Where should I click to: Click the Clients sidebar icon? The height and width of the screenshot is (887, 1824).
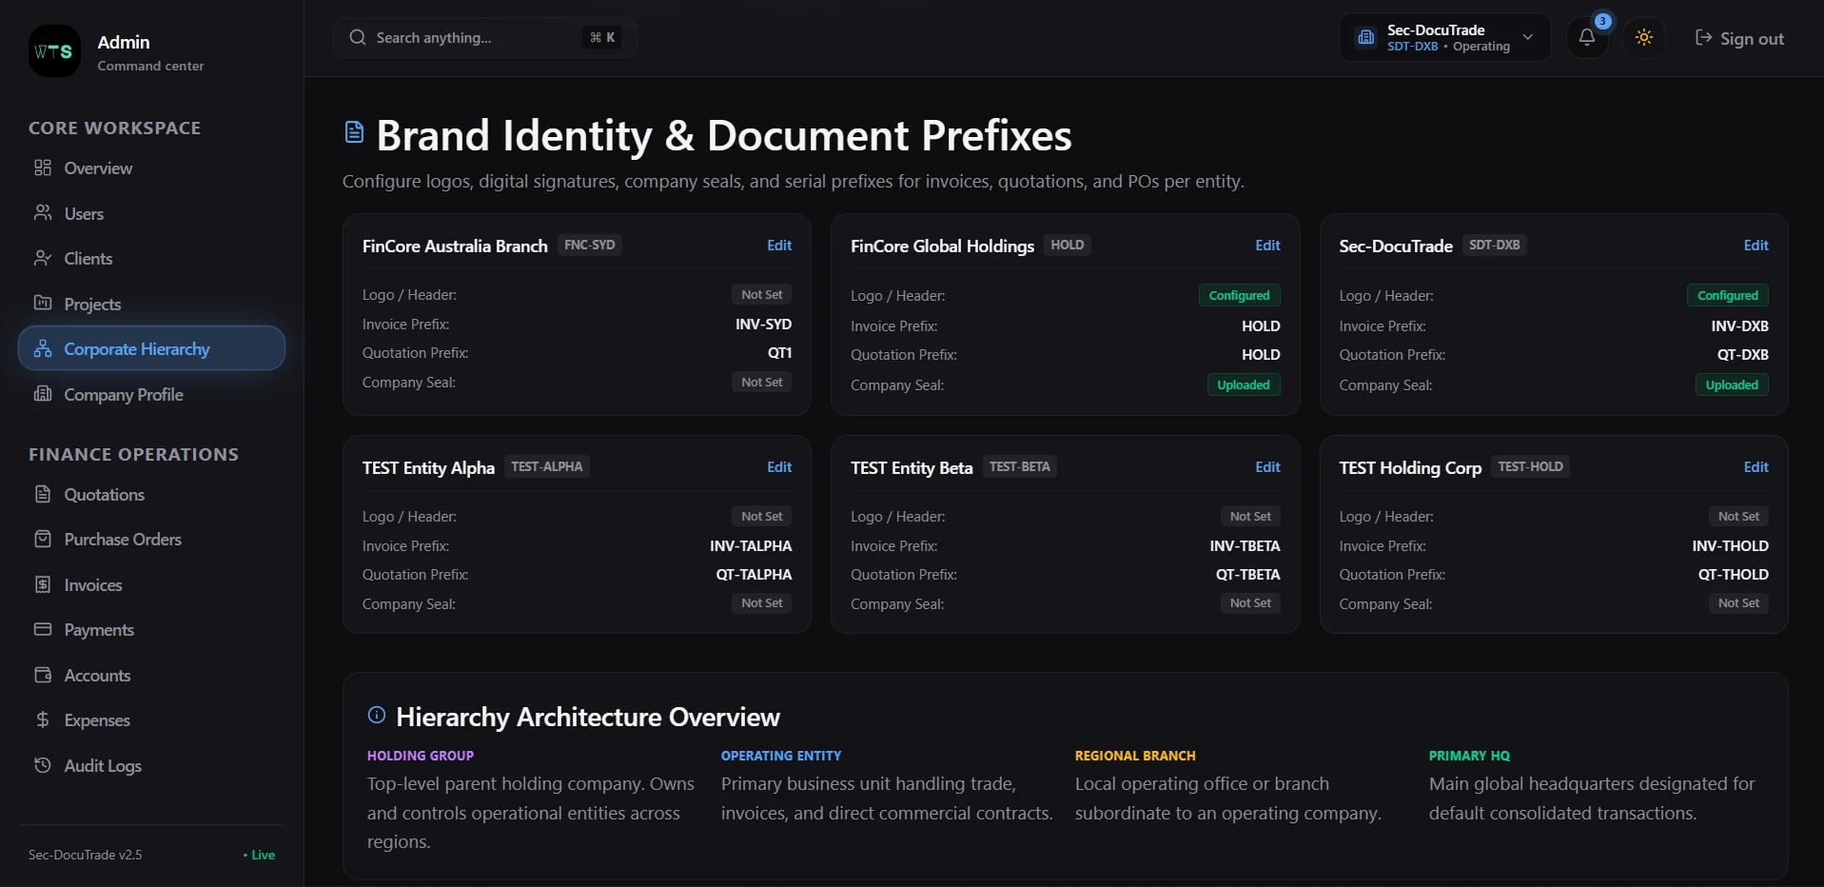(43, 258)
